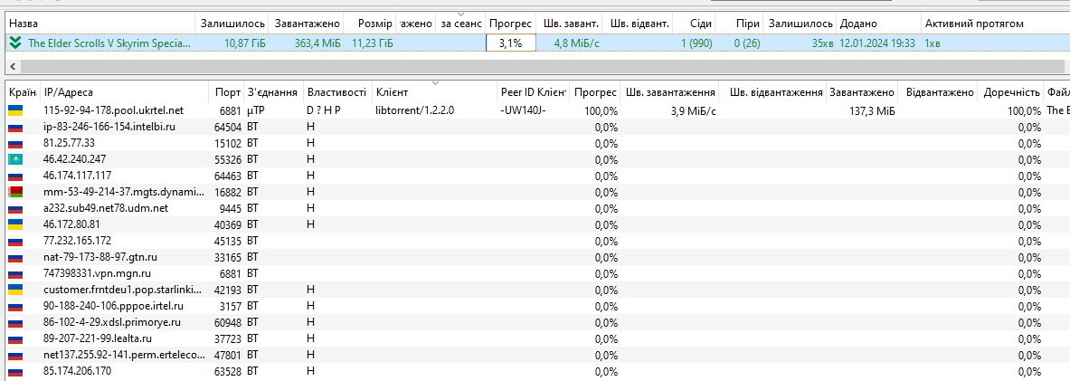The width and height of the screenshot is (1070, 381).
Task: Click the sort arrow above the 'за сеанс' column
Action: coord(460,14)
